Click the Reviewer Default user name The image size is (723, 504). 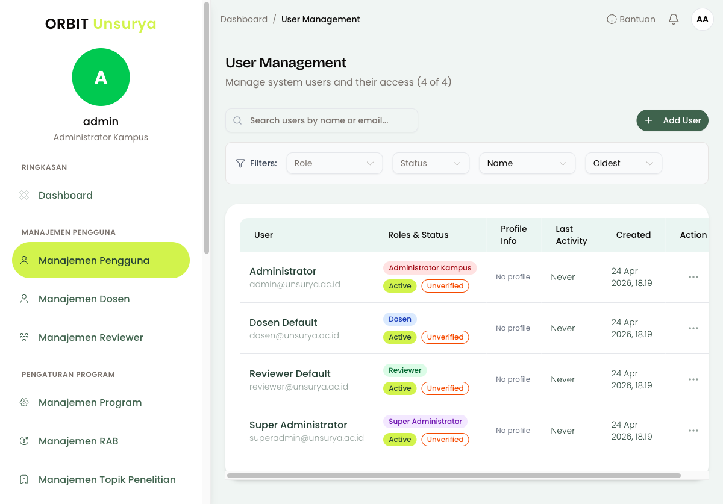[290, 373]
